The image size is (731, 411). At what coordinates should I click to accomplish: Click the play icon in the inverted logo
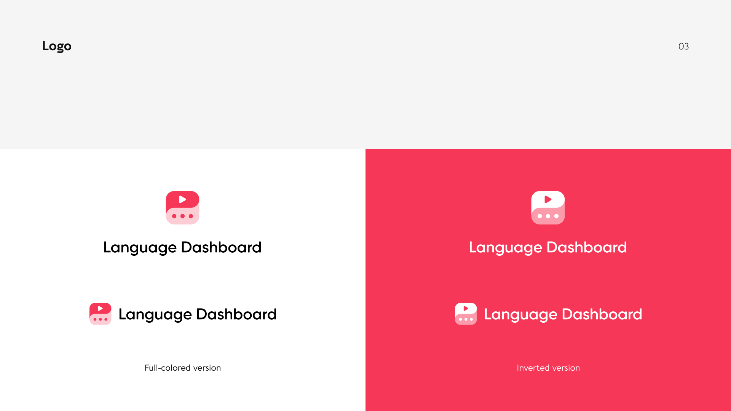point(548,199)
